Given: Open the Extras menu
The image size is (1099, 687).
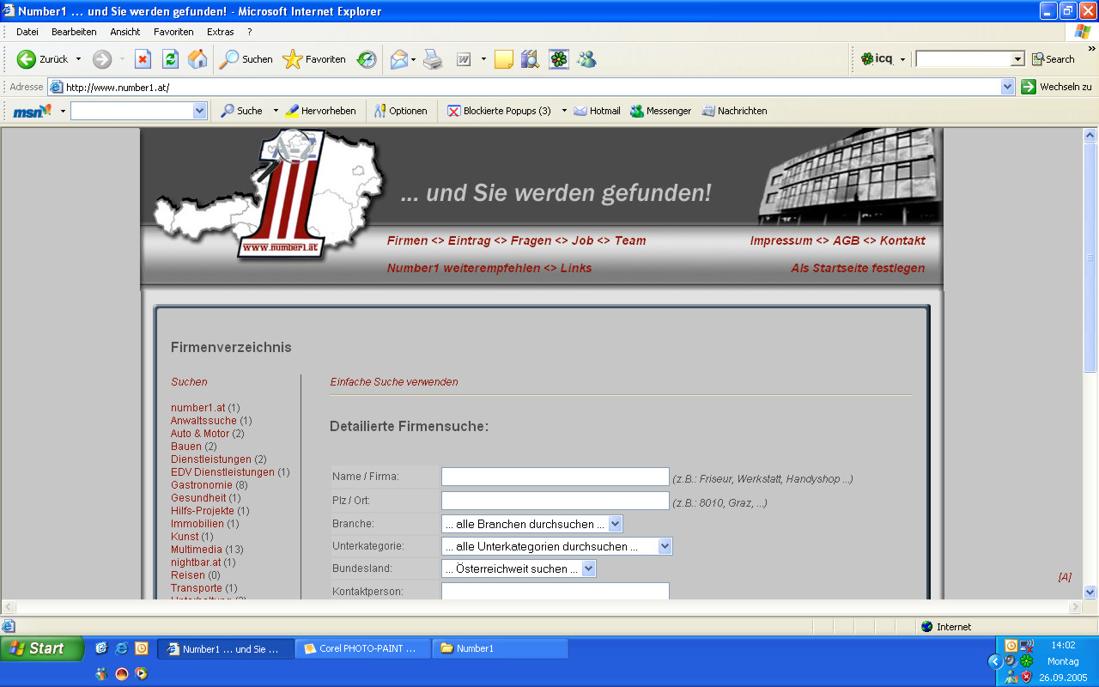Looking at the screenshot, I should (x=220, y=32).
